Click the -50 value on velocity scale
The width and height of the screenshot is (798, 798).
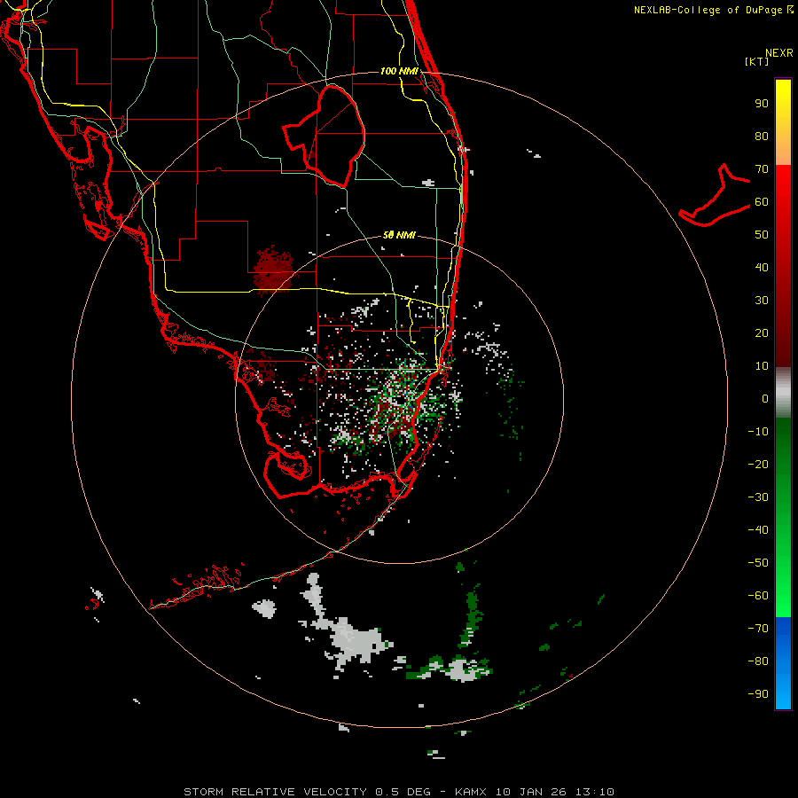point(758,563)
